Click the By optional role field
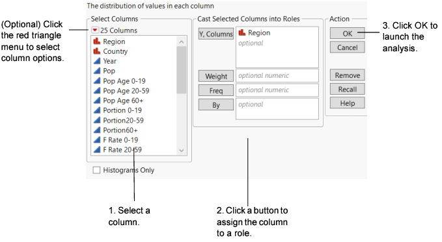Screen dimensions: 442x242 click(x=277, y=109)
